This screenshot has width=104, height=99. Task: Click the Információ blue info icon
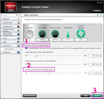tap(18, 52)
